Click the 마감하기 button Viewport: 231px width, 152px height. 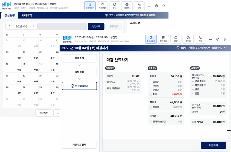(214, 145)
